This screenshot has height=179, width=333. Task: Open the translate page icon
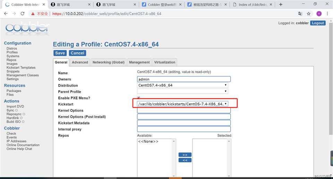tap(300, 14)
